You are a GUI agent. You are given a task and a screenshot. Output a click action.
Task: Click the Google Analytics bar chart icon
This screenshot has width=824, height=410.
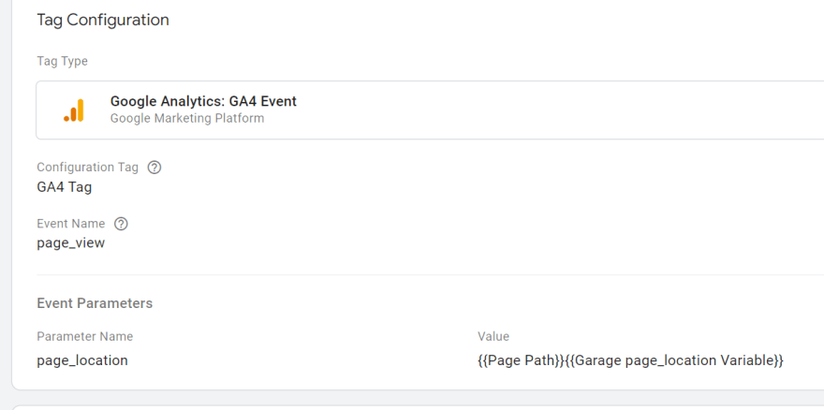(x=74, y=110)
